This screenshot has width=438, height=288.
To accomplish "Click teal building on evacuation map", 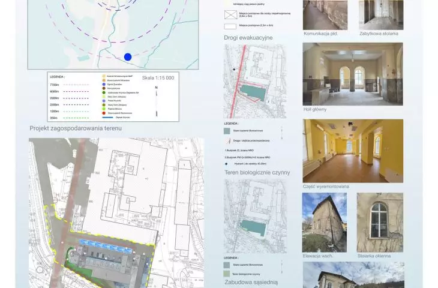I will point(253,93).
